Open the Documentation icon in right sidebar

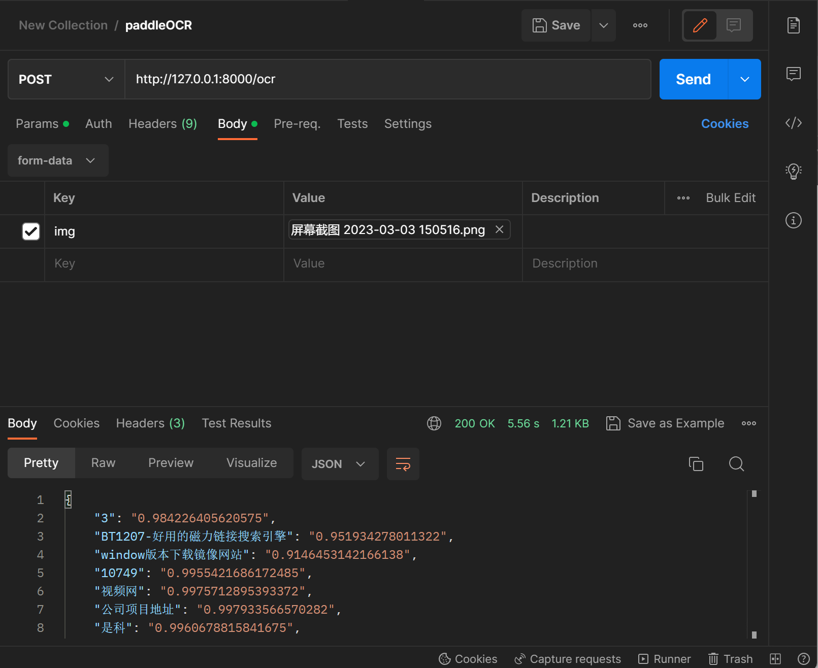pyautogui.click(x=793, y=25)
